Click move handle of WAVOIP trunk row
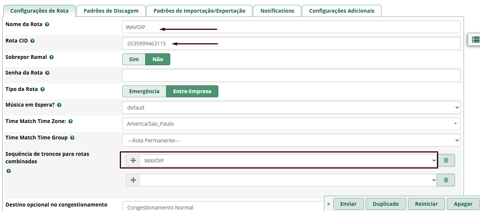This screenshot has width=480, height=211. [x=133, y=161]
